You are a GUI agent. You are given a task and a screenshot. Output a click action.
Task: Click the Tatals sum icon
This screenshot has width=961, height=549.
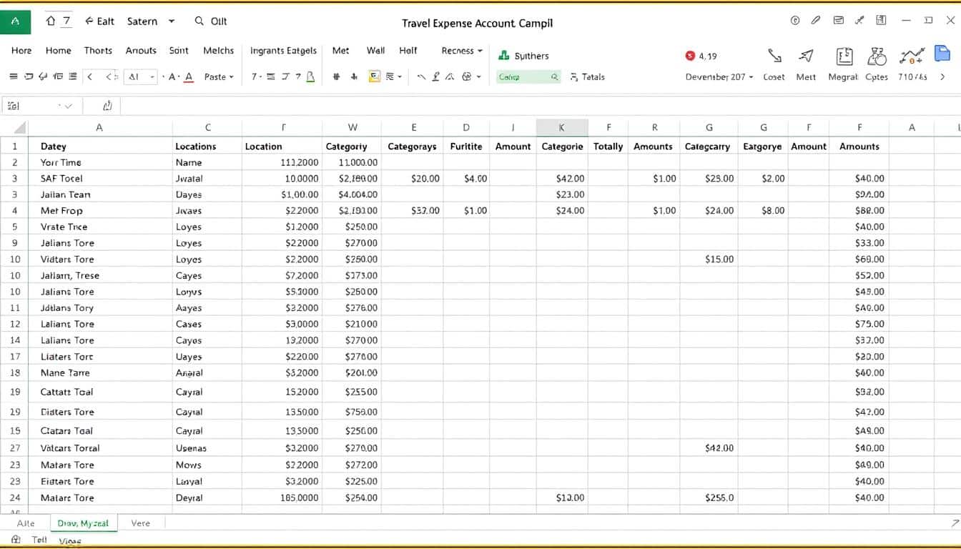click(x=574, y=76)
